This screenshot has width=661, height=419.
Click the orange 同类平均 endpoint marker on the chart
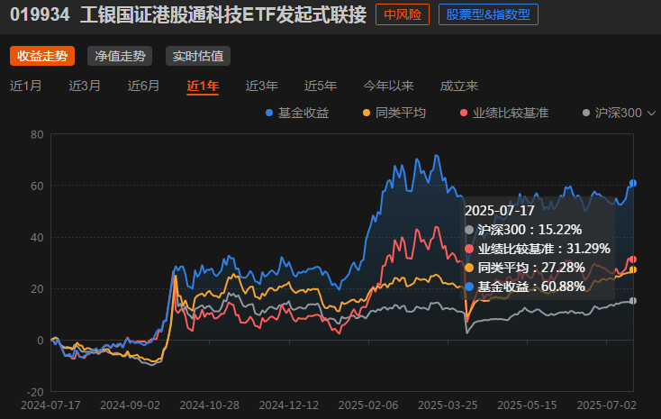633,269
